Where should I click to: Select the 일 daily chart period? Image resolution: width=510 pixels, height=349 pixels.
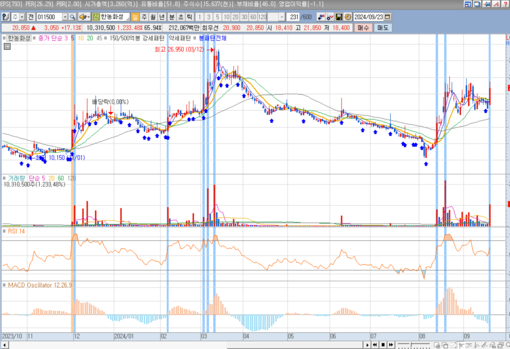tap(135, 17)
